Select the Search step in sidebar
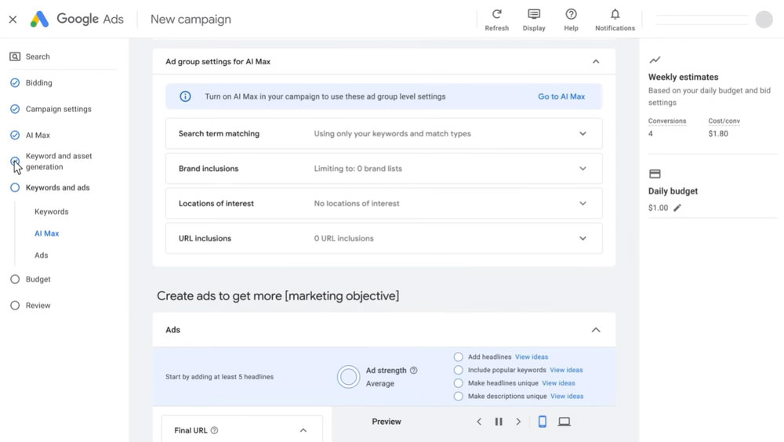The width and height of the screenshot is (784, 442). pyautogui.click(x=38, y=56)
